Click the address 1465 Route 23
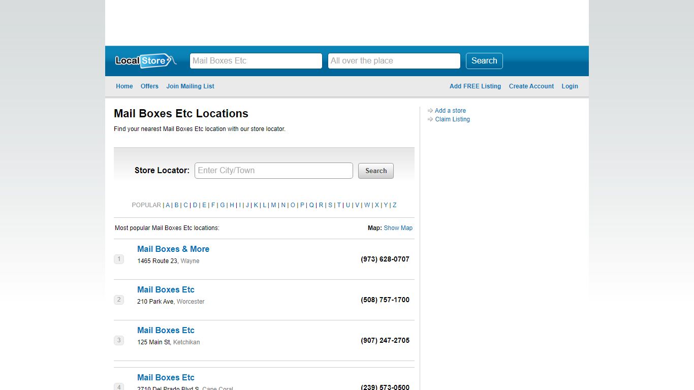694x390 pixels. tap(157, 261)
